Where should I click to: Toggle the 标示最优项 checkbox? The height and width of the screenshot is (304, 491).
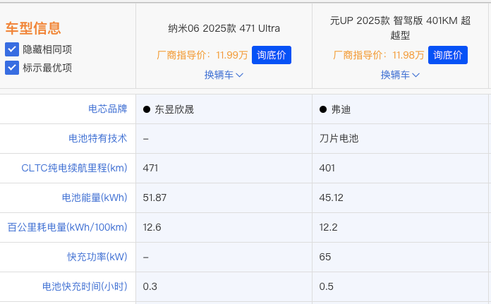[12, 68]
